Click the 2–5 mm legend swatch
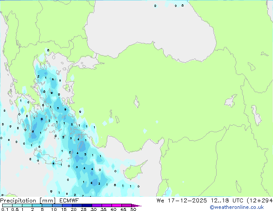 tap(37, 205)
